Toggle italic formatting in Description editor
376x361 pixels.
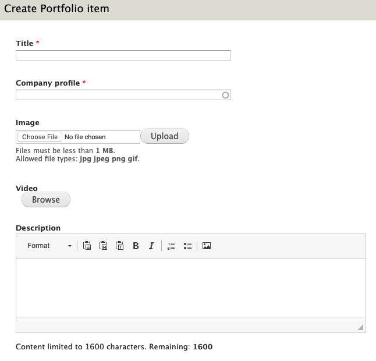[x=151, y=246]
